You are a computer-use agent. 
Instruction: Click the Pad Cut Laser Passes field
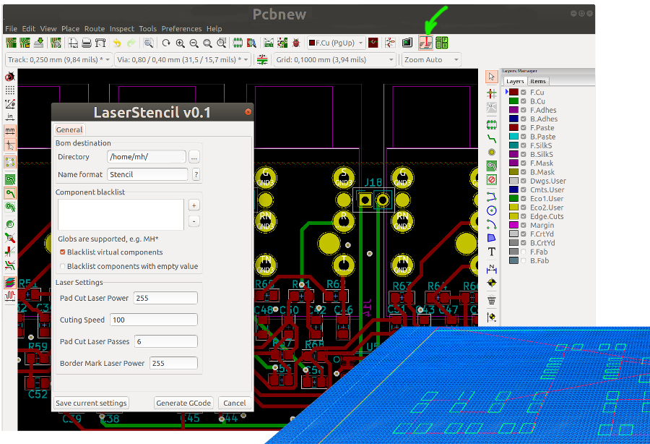[166, 341]
